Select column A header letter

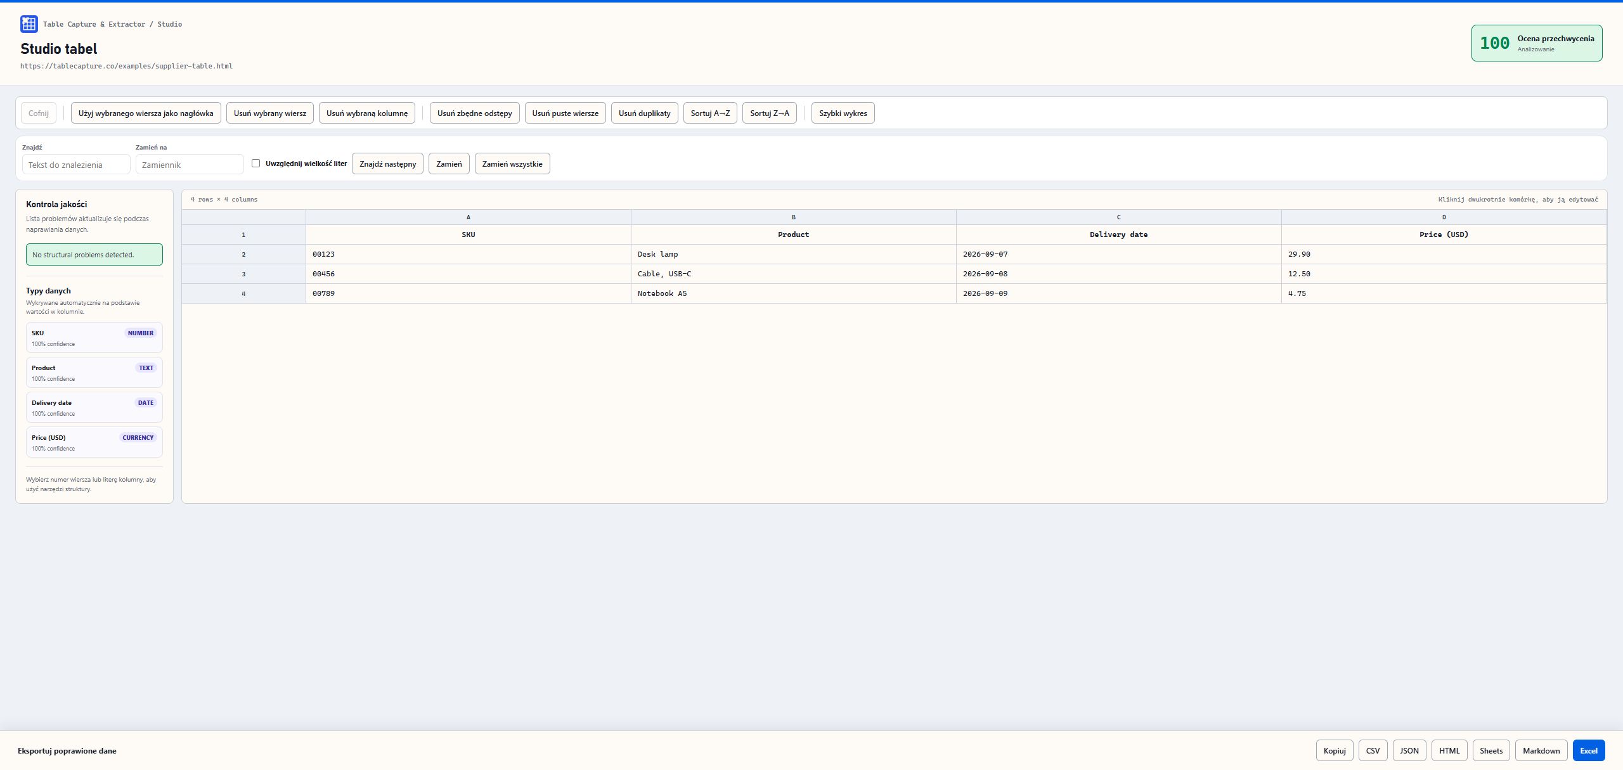[469, 217]
